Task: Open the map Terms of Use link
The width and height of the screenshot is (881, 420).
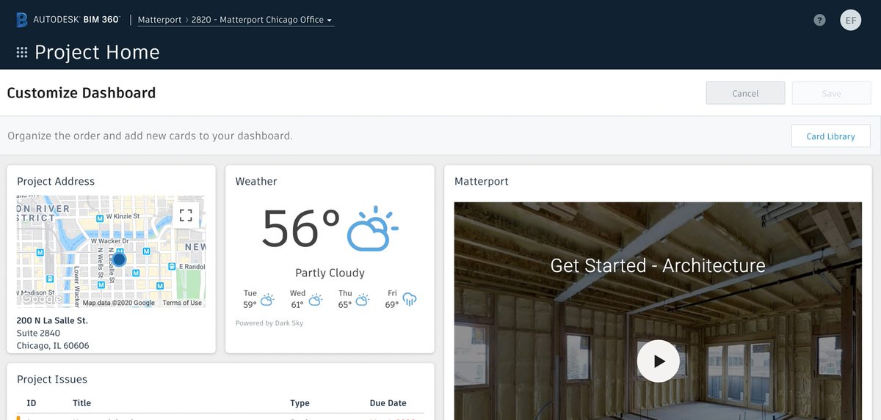Action: point(182,303)
